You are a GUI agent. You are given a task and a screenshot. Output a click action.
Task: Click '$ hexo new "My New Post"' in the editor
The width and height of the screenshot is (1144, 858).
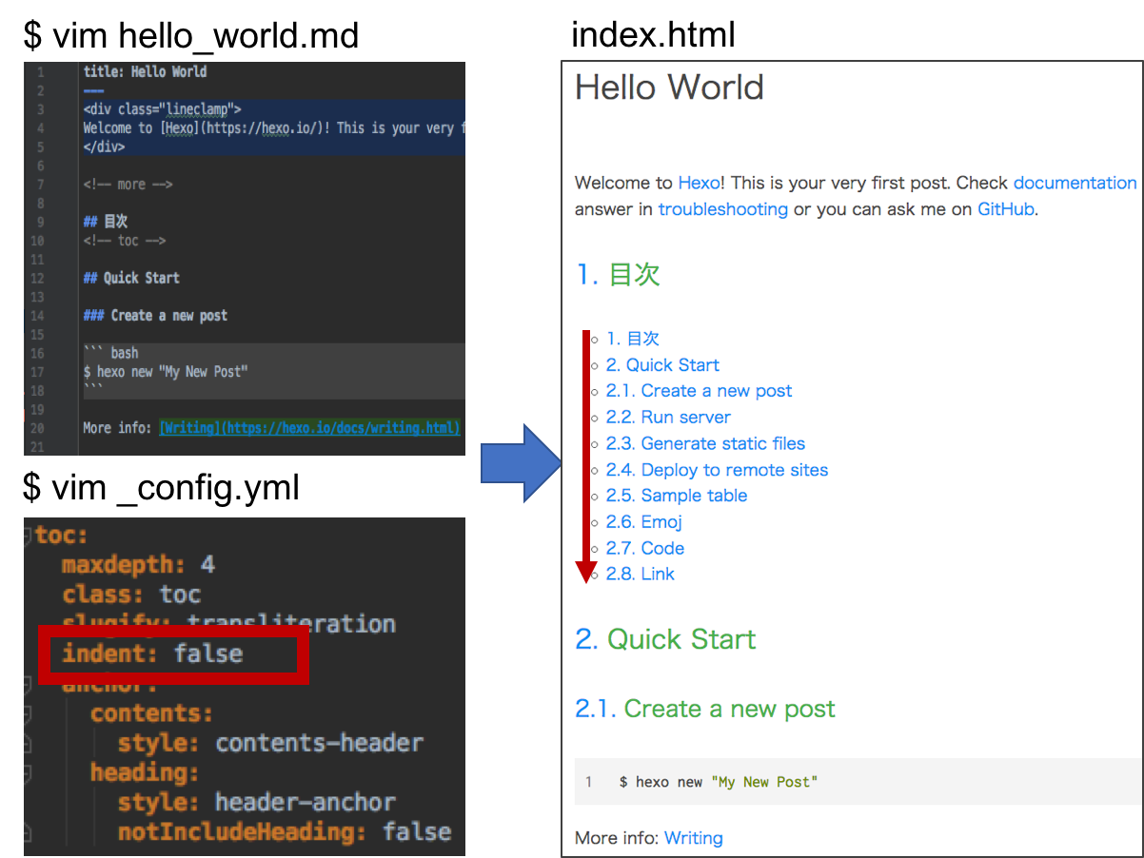165,371
